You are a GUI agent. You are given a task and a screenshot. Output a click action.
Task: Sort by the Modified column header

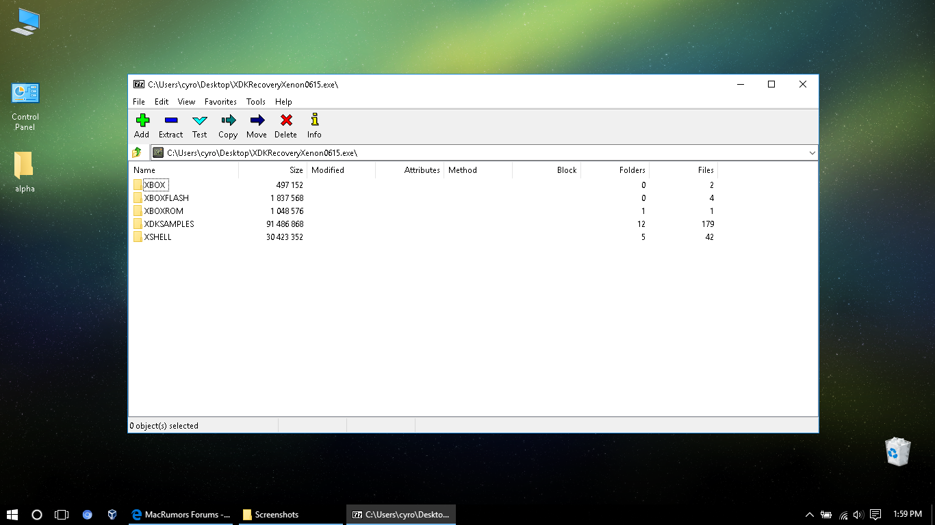341,170
